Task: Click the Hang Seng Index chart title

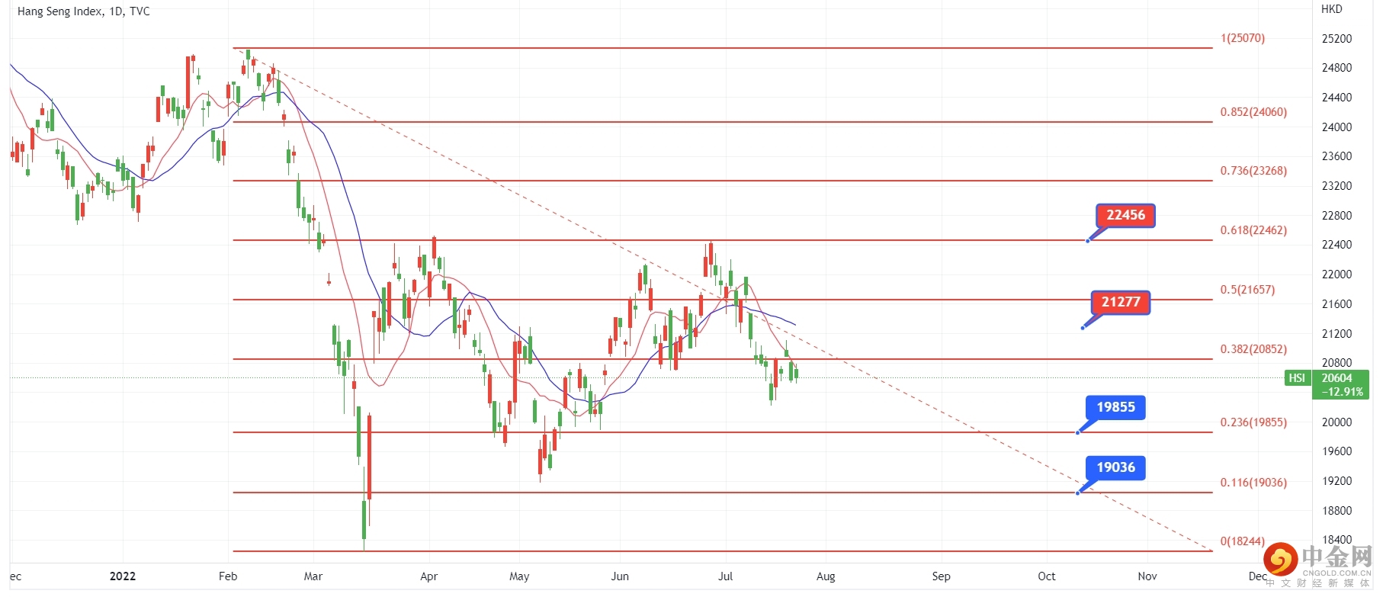Action: 84,11
